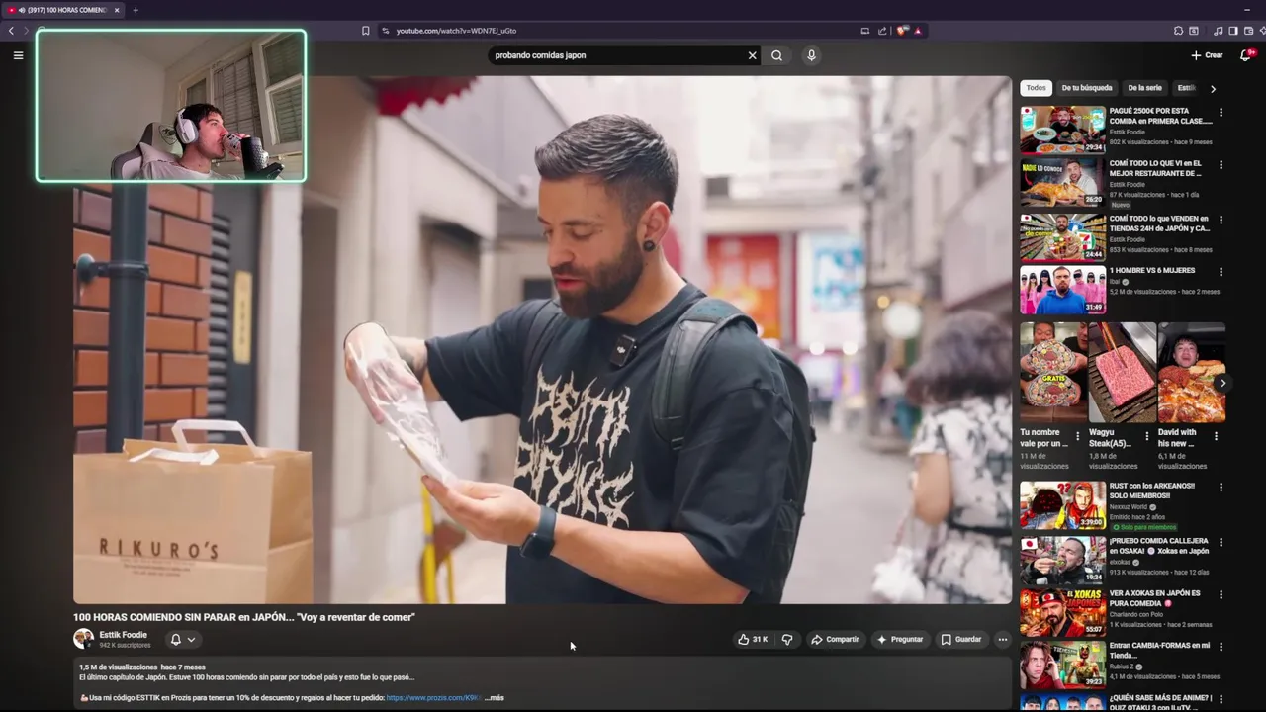Click the Esttik Foodie channel avatar

coord(83,639)
